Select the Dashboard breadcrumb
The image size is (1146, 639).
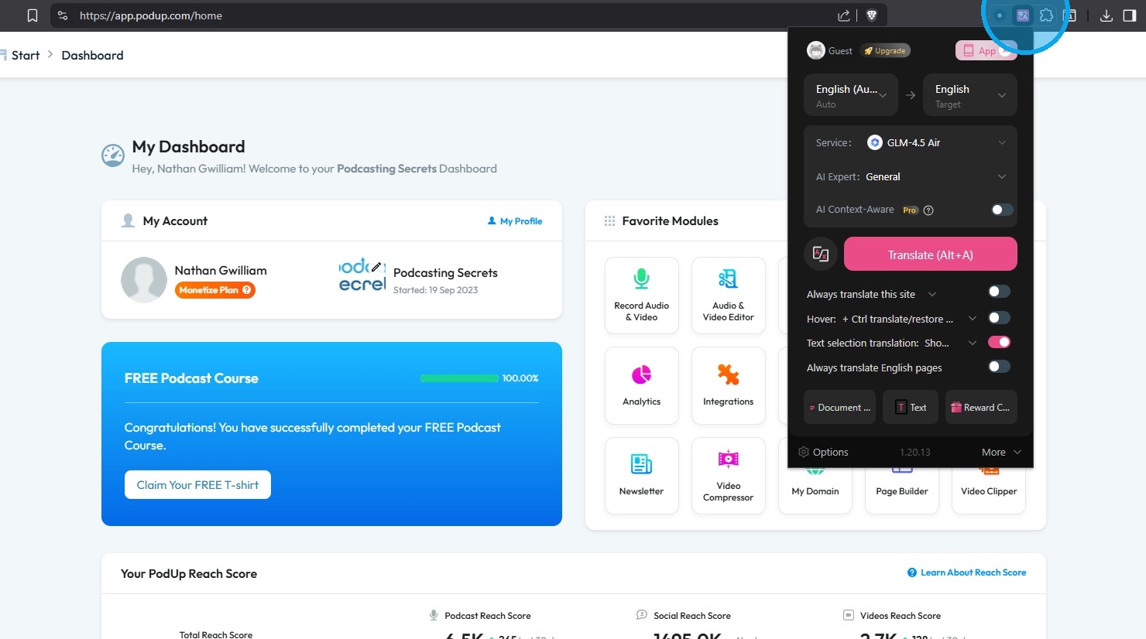point(92,55)
